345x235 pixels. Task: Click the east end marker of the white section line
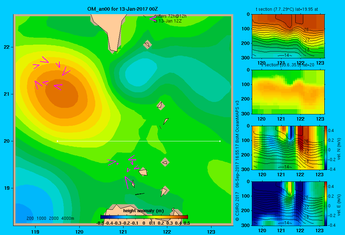[220, 141]
